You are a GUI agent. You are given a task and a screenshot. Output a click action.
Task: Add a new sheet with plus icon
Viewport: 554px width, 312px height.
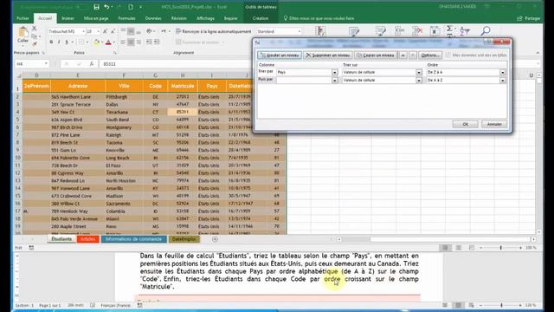215,239
